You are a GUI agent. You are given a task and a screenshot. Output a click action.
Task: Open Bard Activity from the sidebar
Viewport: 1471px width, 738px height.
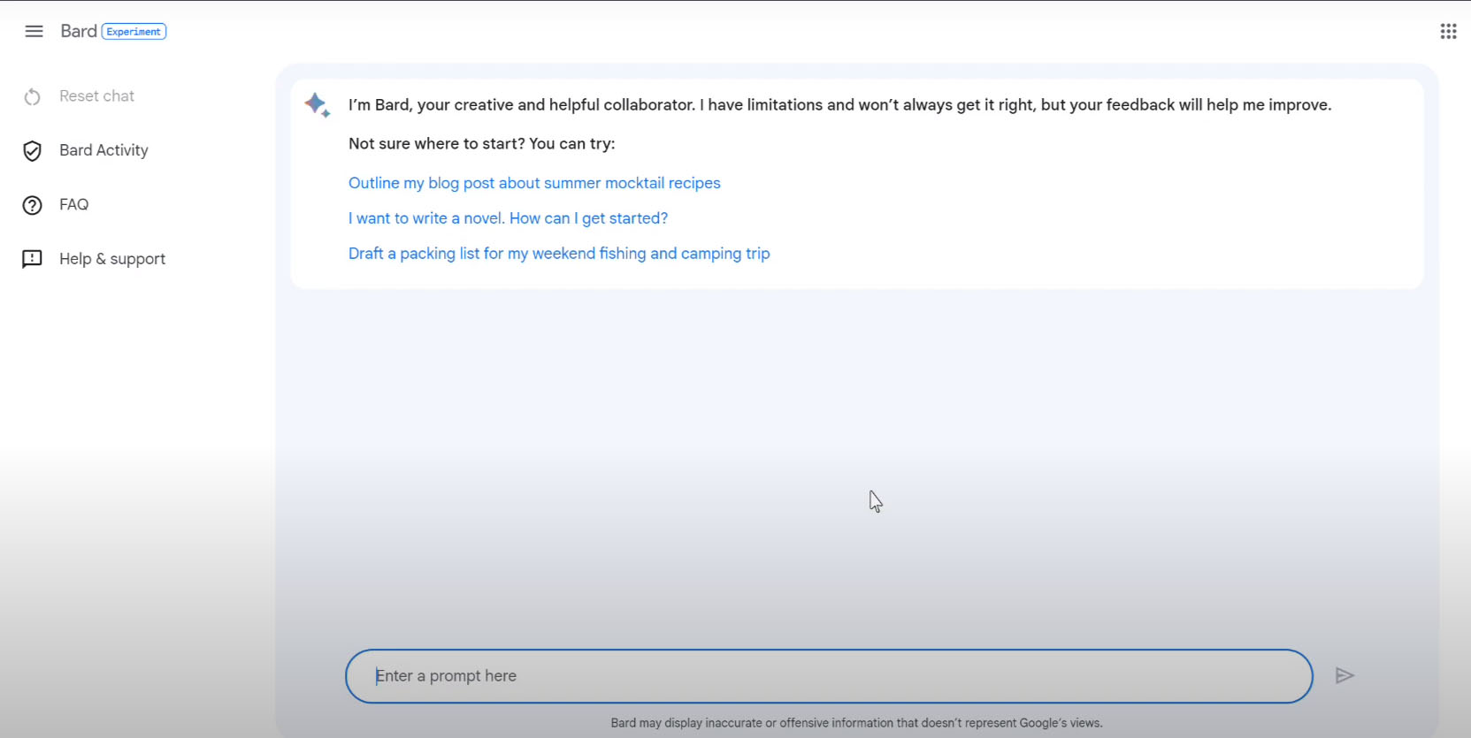coord(103,150)
